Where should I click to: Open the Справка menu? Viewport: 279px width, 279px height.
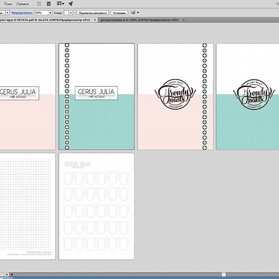[x=22, y=4]
